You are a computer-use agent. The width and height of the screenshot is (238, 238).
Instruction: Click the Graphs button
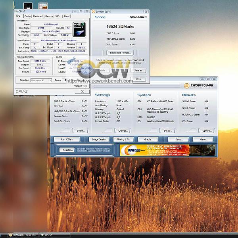click(x=148, y=139)
